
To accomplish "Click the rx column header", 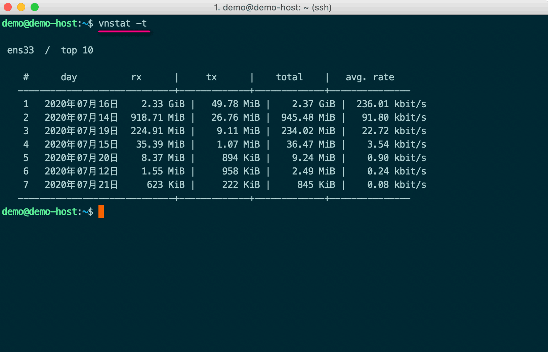I will [x=136, y=77].
